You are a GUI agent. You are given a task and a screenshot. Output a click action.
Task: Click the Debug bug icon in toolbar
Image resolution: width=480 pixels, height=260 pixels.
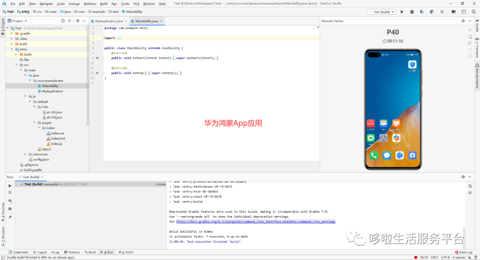click(x=412, y=12)
